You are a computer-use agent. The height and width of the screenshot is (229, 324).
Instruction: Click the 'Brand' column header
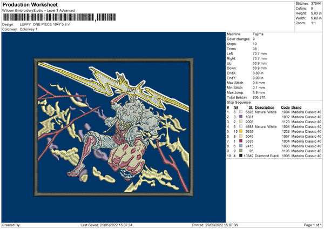point(296,107)
